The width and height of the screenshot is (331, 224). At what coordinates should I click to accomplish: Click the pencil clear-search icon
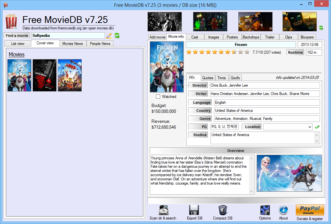click(x=109, y=36)
